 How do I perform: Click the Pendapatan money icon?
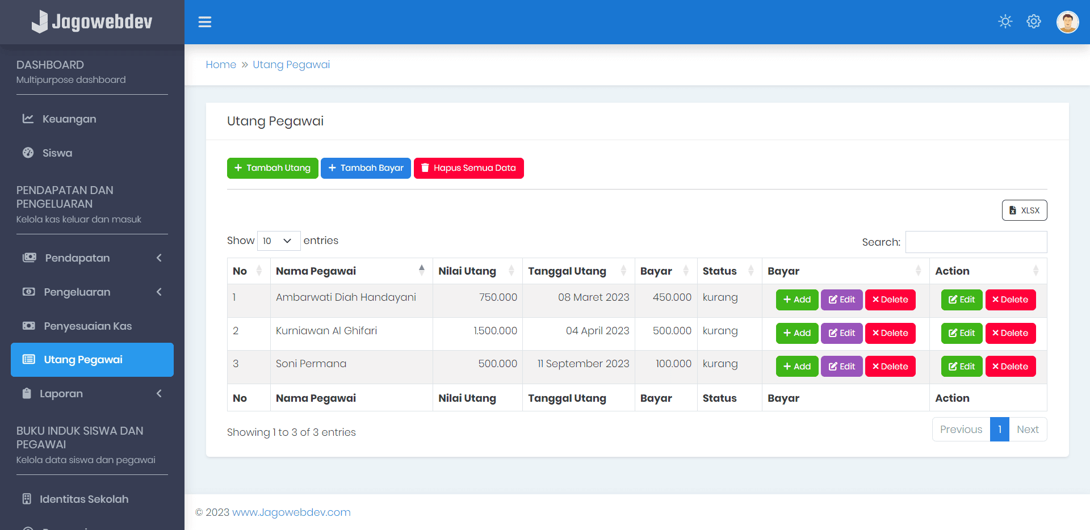tap(29, 258)
